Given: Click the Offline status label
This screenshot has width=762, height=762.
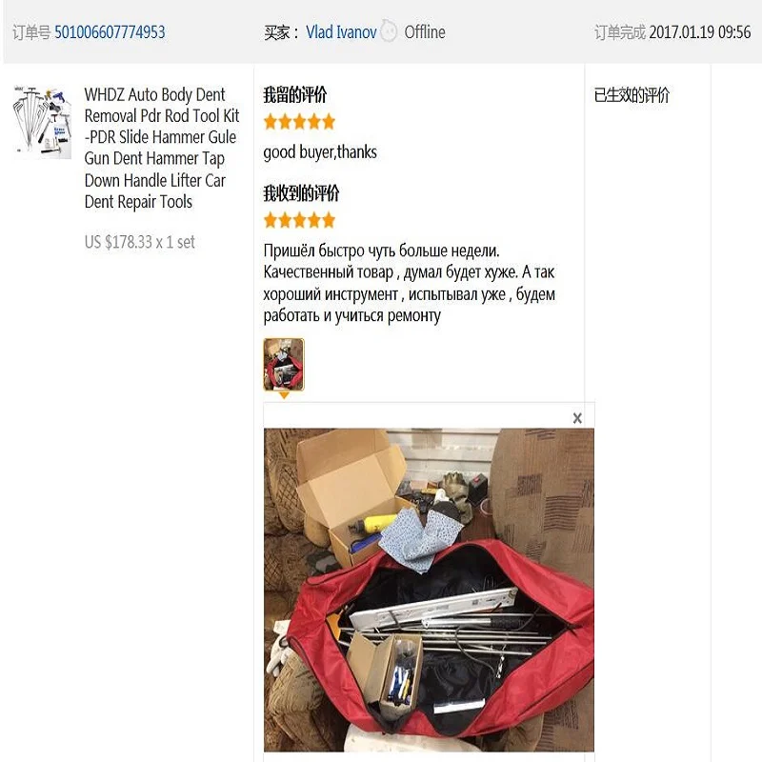Looking at the screenshot, I should click(425, 32).
